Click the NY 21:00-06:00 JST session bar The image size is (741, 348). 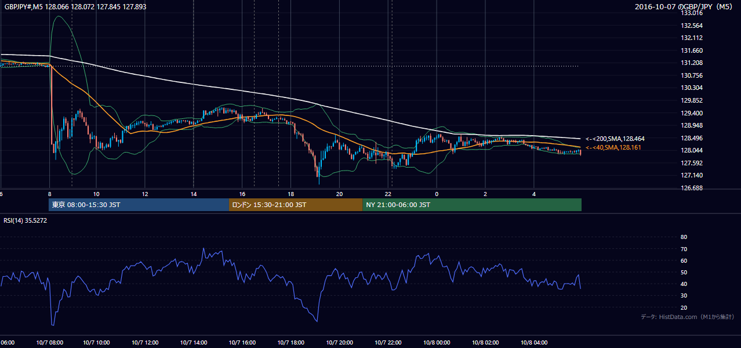tap(472, 205)
